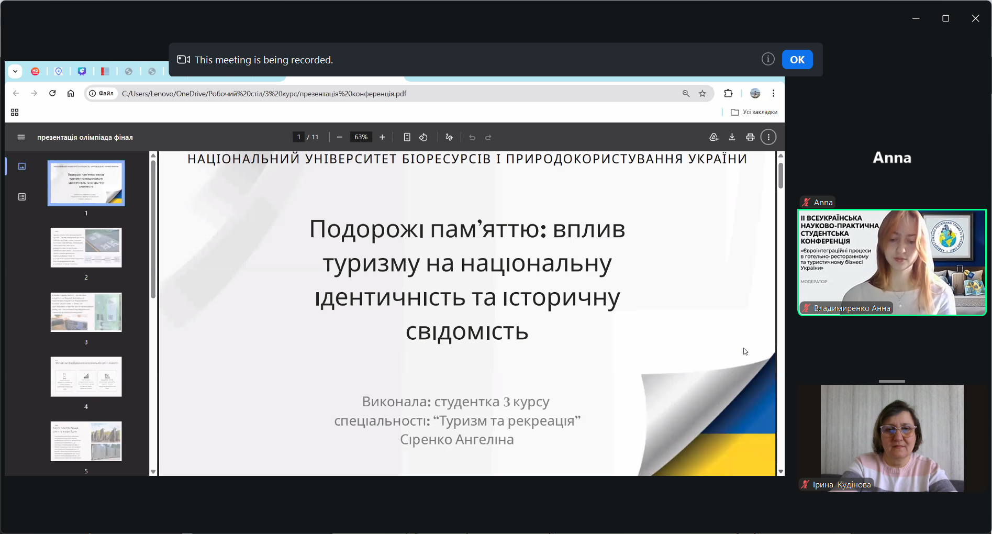Open Chrome three-dot menu

pyautogui.click(x=773, y=94)
